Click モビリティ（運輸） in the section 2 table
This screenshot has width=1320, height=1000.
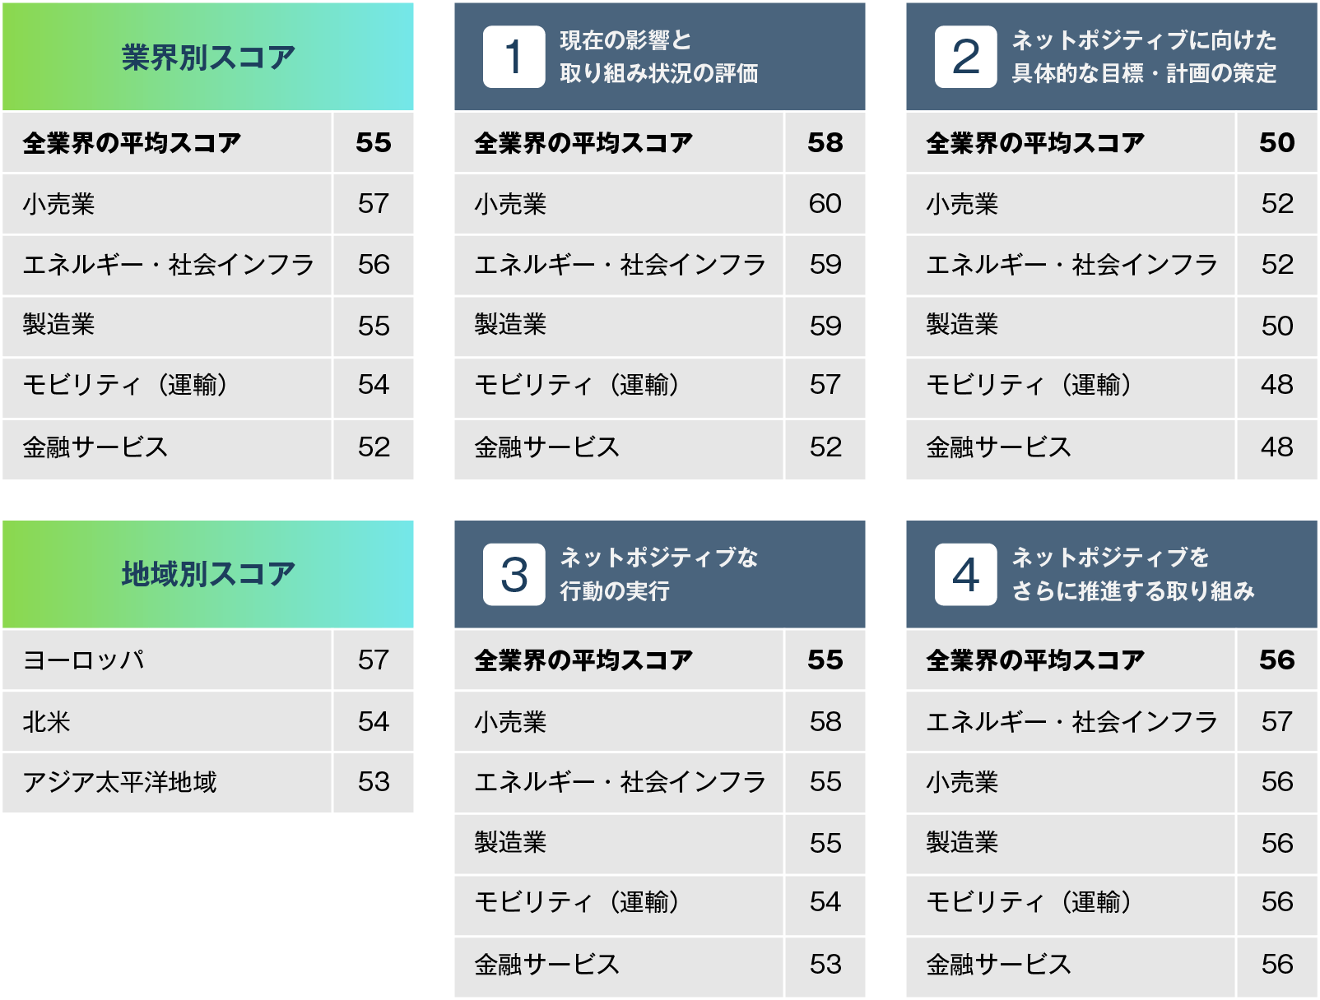click(1029, 384)
